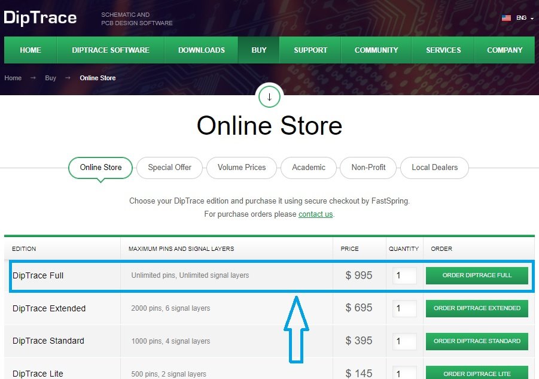Switch to the Volume Prices tab
This screenshot has height=379, width=539.
tap(242, 168)
